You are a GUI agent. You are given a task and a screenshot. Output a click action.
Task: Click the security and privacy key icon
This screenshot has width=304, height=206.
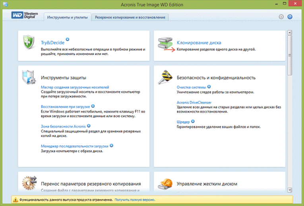tap(165, 77)
